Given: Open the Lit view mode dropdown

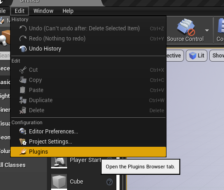Looking at the screenshot, I should point(196,55).
